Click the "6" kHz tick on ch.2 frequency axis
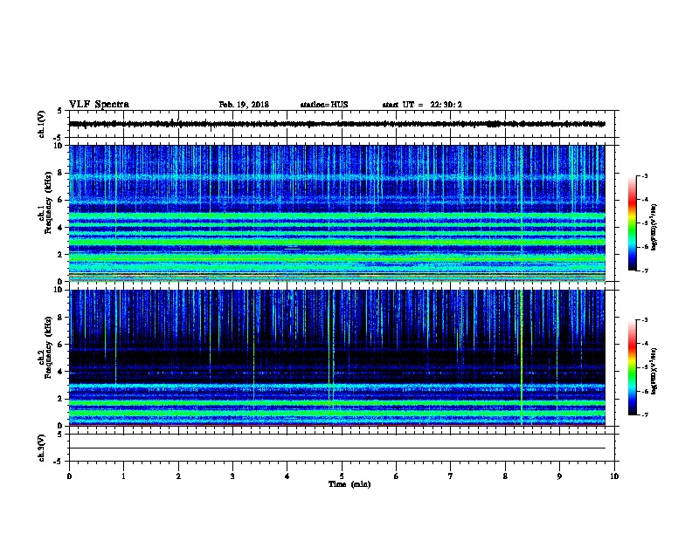This screenshot has height=534, width=692. [x=61, y=344]
